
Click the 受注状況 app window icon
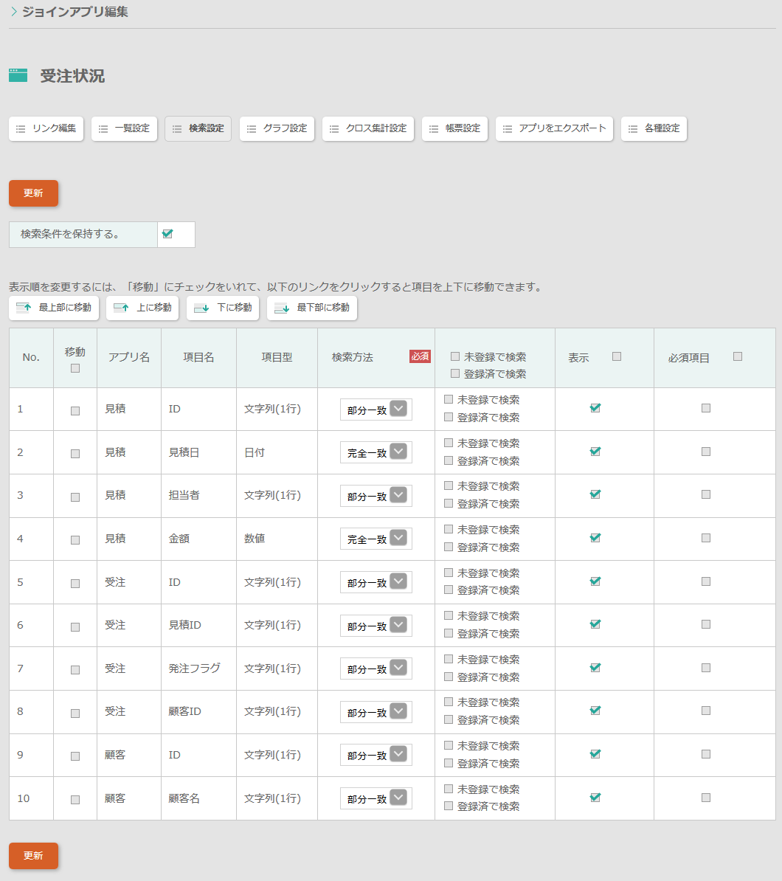(x=18, y=75)
